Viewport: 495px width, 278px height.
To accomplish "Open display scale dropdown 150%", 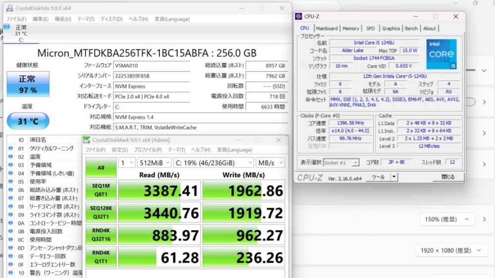I will point(446,219).
